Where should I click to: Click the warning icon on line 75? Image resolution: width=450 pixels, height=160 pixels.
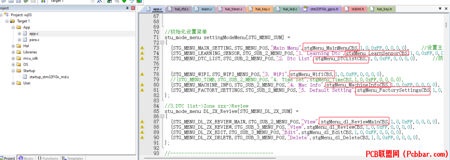142,58
